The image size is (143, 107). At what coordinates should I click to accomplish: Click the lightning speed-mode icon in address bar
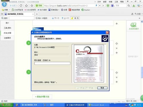point(96,6)
